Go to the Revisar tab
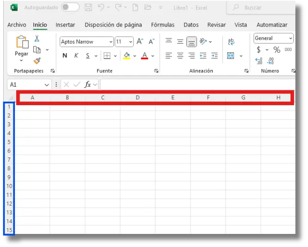Image resolution: width=308 pixels, height=247 pixels. coord(216,25)
